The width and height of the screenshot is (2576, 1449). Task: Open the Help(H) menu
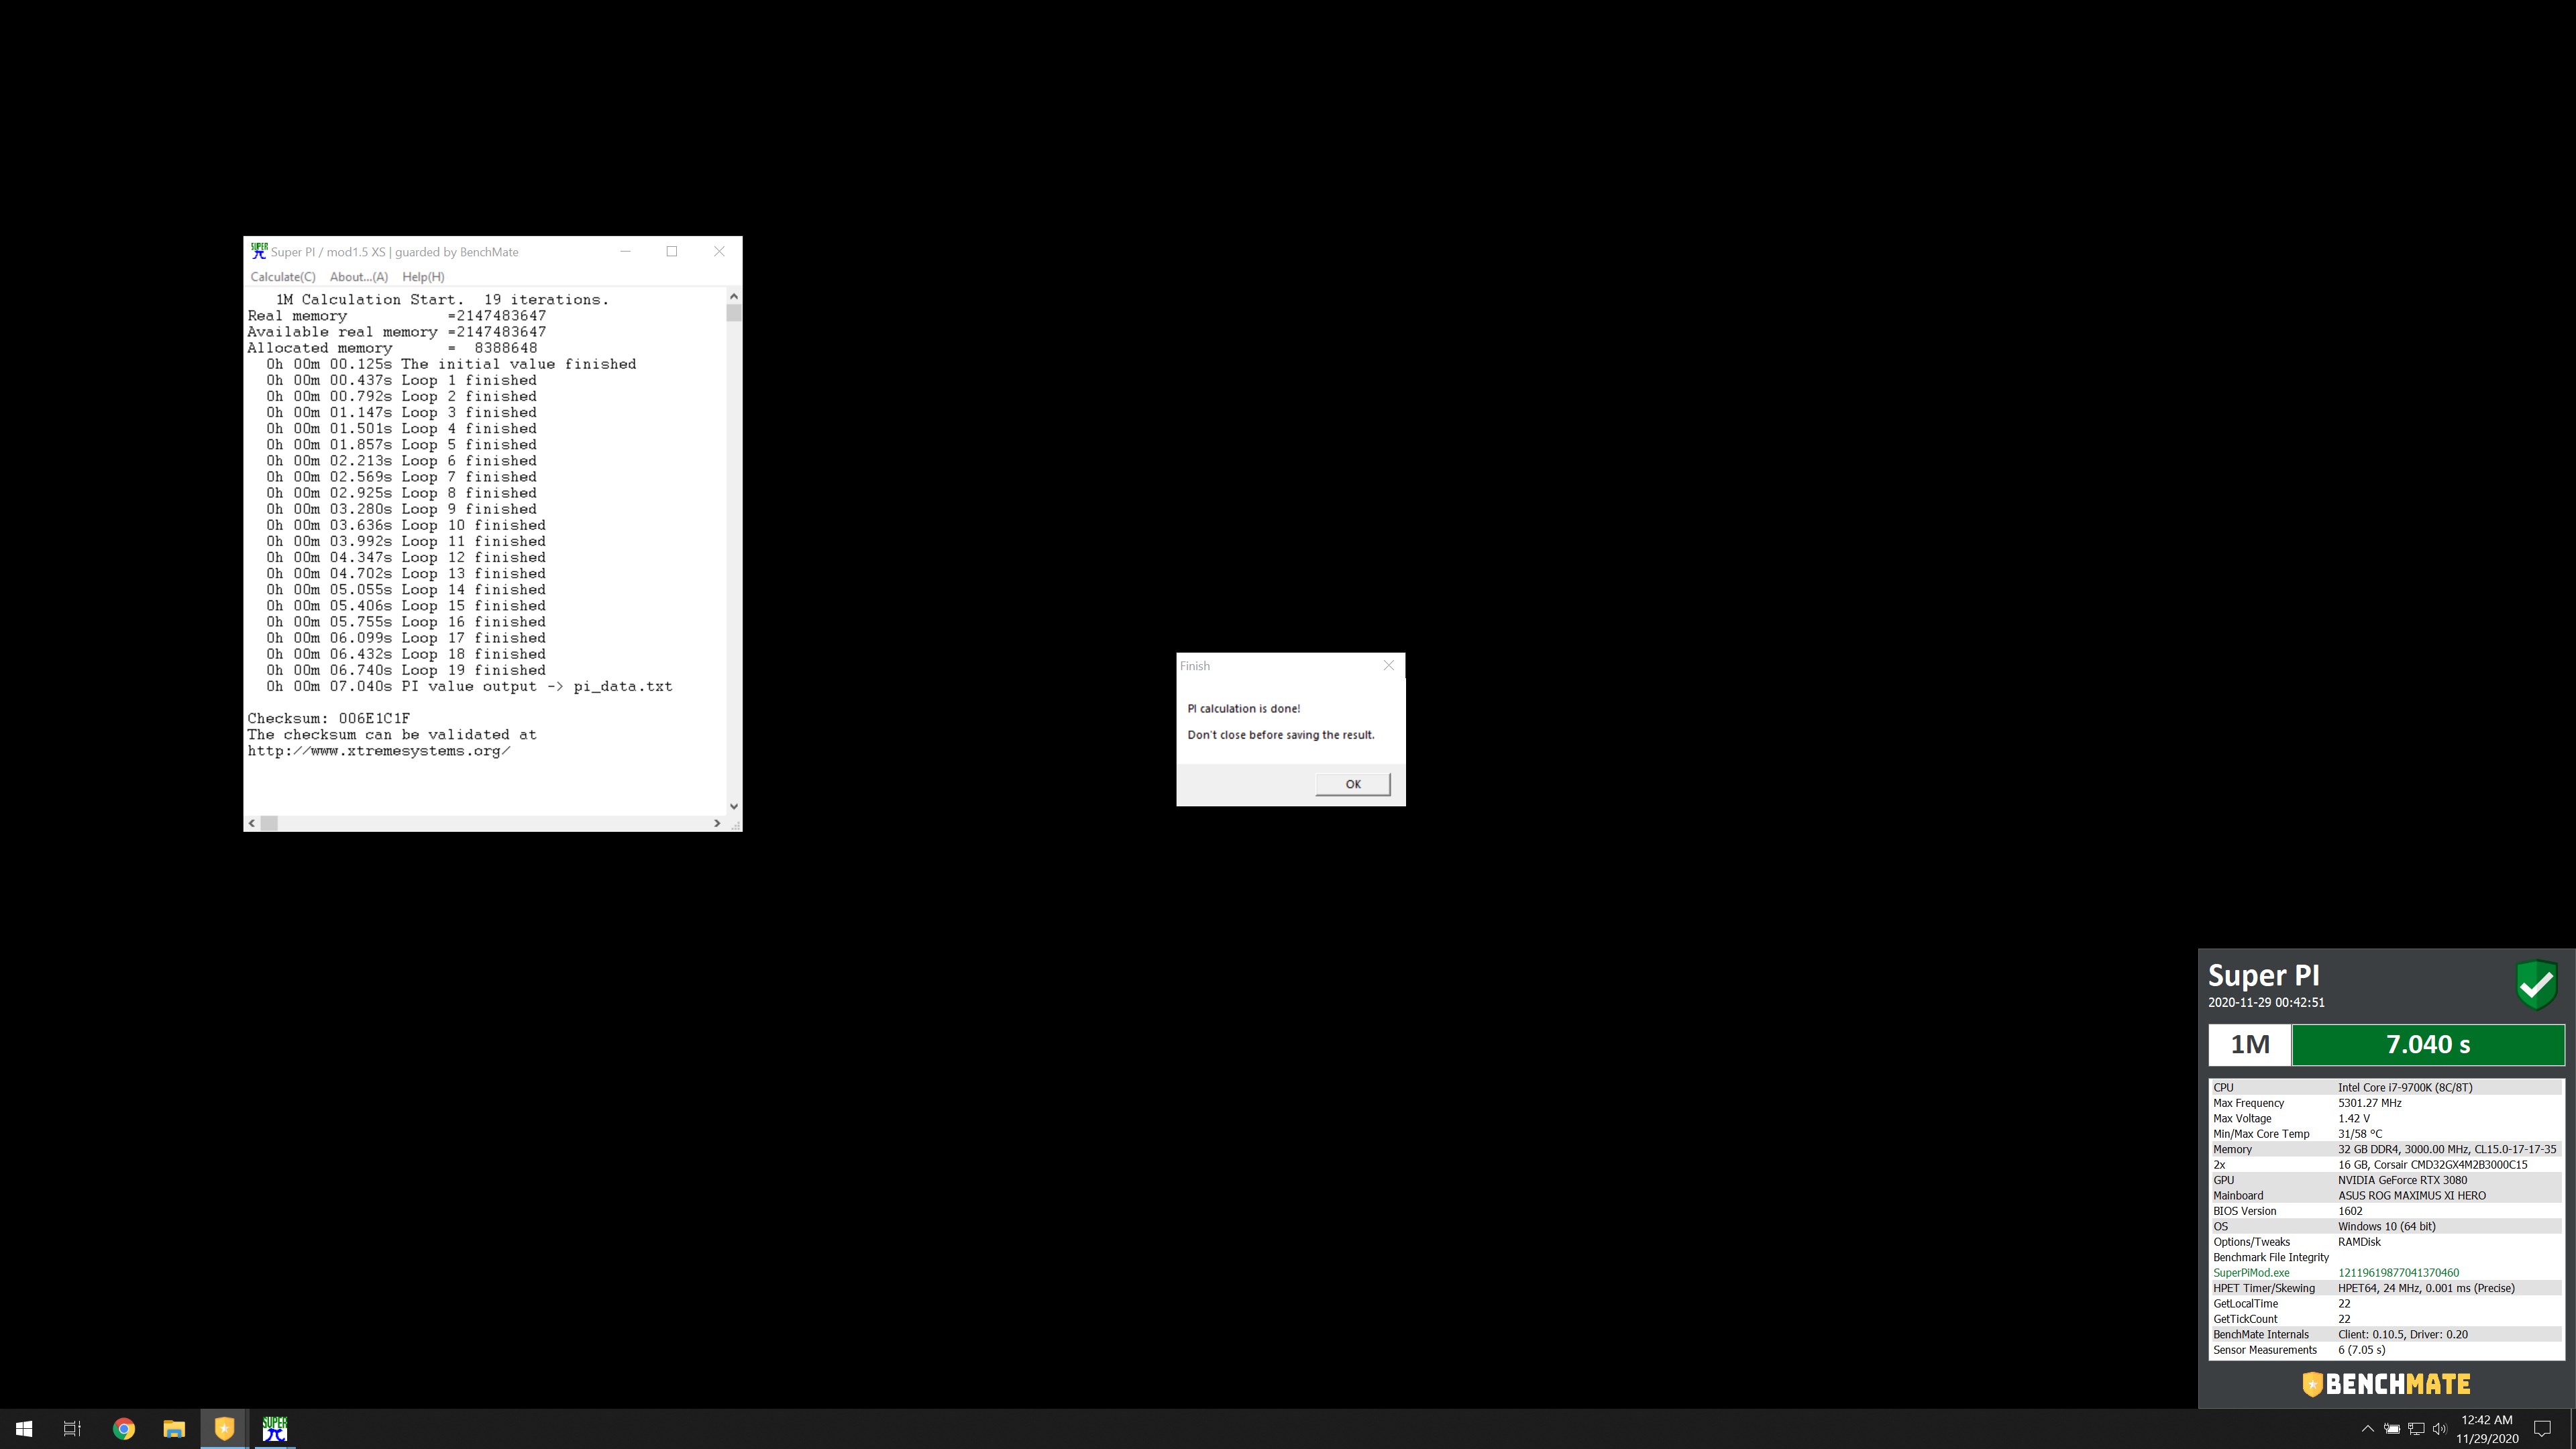point(423,277)
